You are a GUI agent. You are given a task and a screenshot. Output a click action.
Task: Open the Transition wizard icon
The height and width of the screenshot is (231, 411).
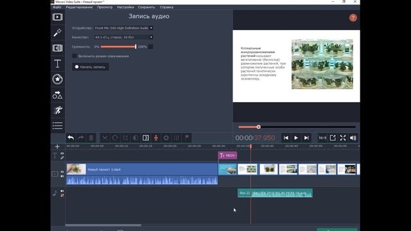click(146, 138)
